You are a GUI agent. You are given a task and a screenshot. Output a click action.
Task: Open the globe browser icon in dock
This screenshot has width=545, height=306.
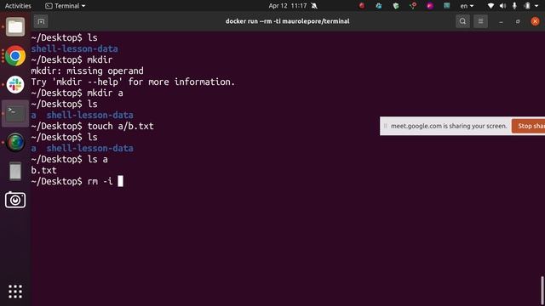click(x=15, y=142)
